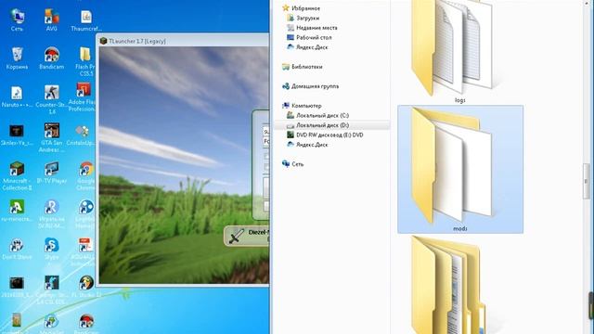Launch AVG from the desktop
This screenshot has height=334, width=594.
click(52, 20)
